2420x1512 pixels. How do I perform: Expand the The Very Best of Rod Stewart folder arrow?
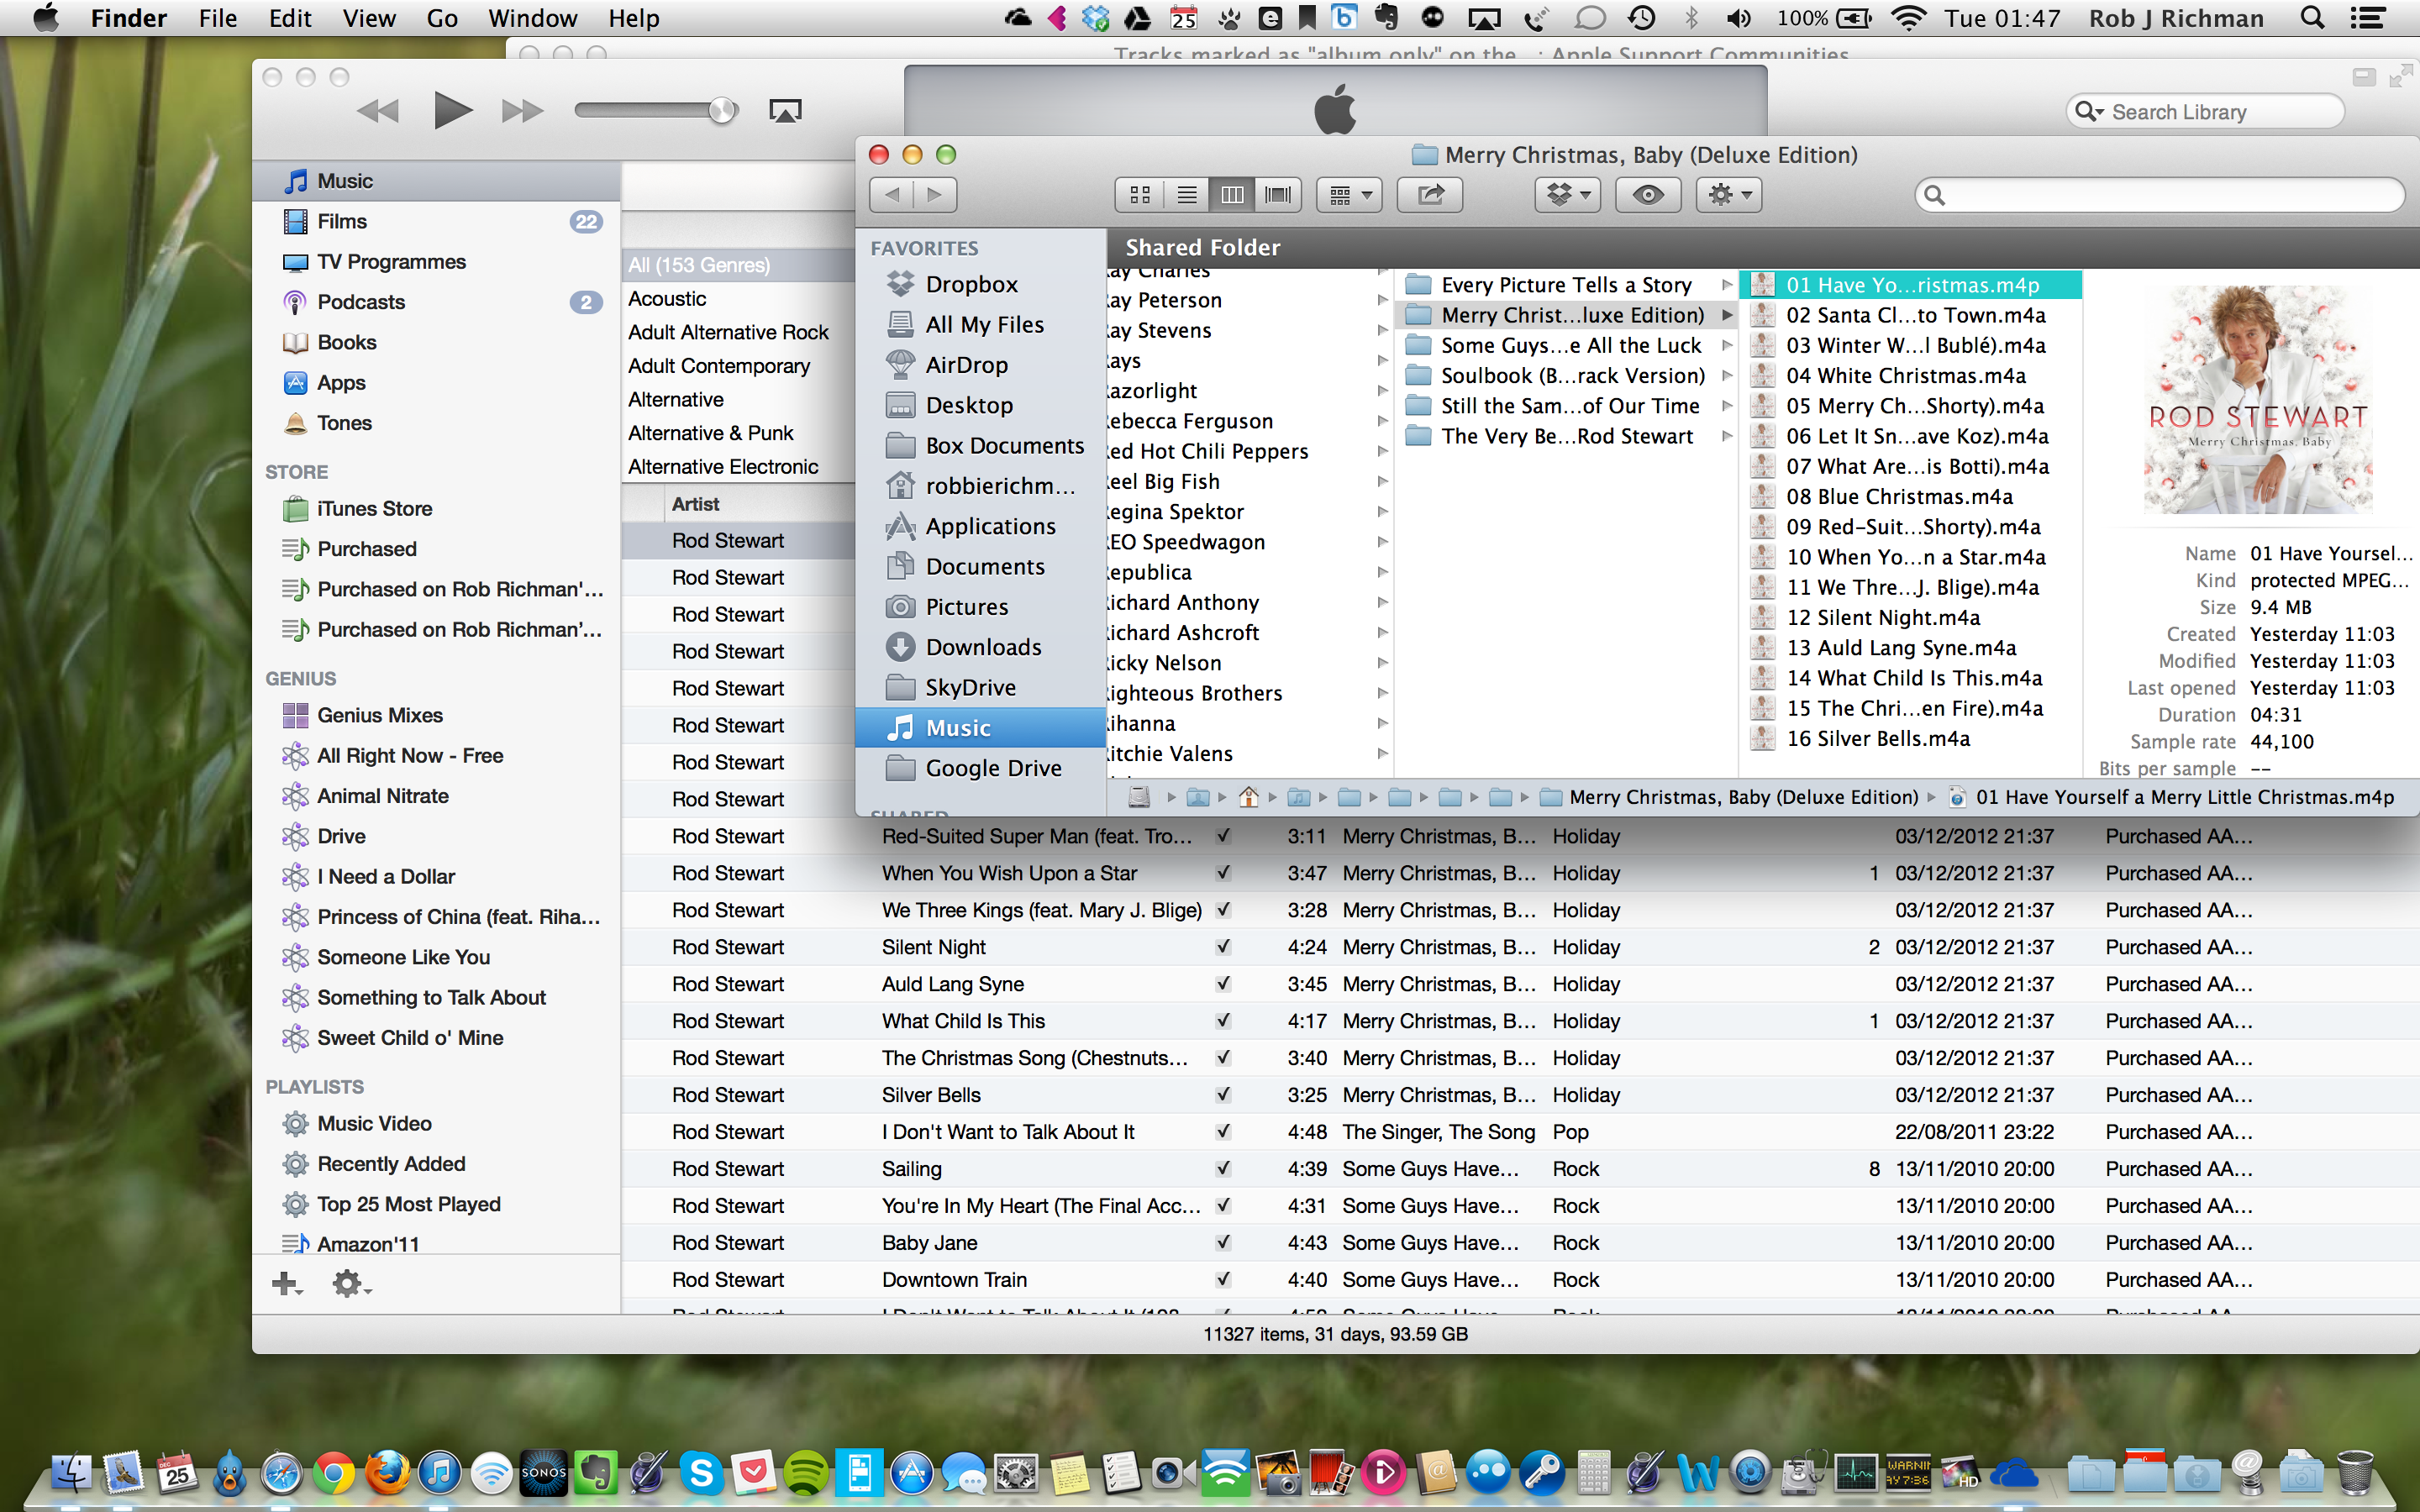pyautogui.click(x=1726, y=436)
